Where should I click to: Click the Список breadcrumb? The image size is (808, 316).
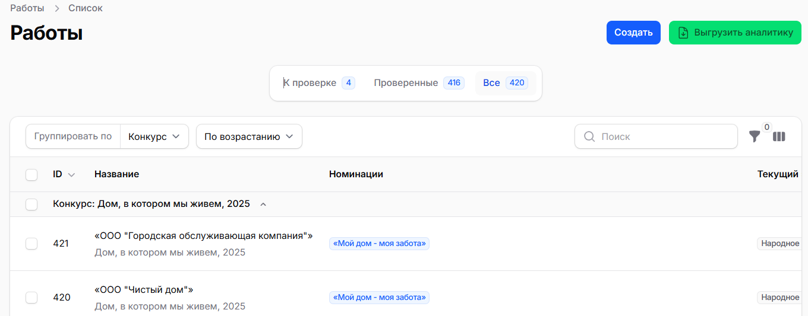point(86,8)
